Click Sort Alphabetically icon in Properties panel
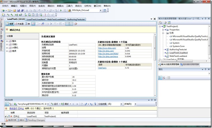The height and width of the screenshot is (128, 212). point(164,78)
